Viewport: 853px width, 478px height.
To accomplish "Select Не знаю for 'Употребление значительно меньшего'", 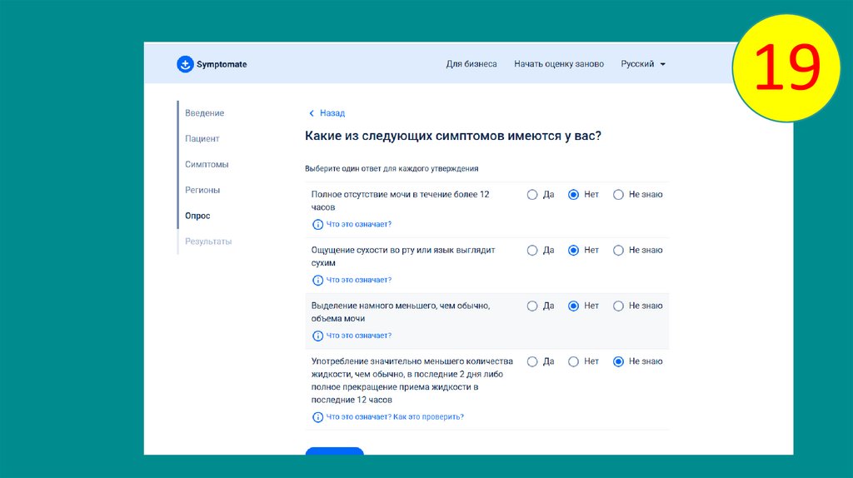I will tap(619, 361).
